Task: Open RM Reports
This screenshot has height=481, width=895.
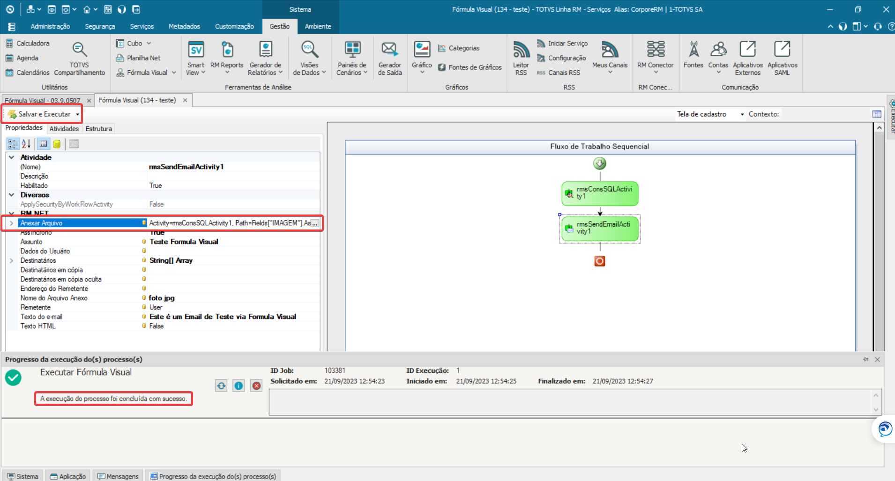Action: click(227, 58)
